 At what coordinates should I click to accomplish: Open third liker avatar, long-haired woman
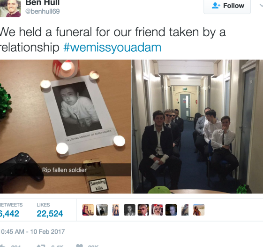click(116, 210)
